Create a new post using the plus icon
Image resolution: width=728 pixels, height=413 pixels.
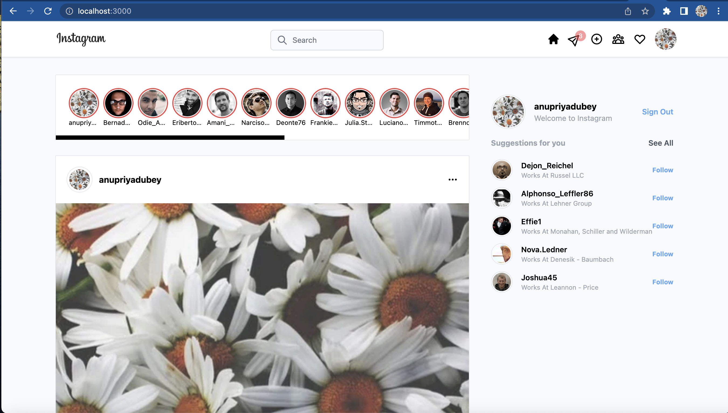click(596, 39)
